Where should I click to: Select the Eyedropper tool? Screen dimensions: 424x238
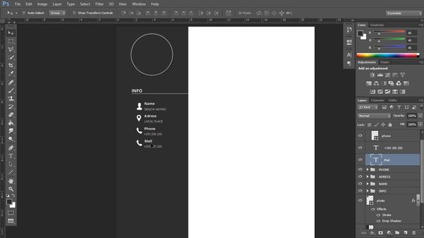pyautogui.click(x=11, y=73)
